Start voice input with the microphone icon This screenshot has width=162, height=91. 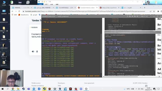tap(37, 52)
